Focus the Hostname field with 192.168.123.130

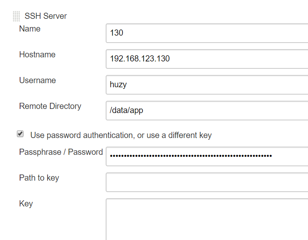(x=207, y=59)
